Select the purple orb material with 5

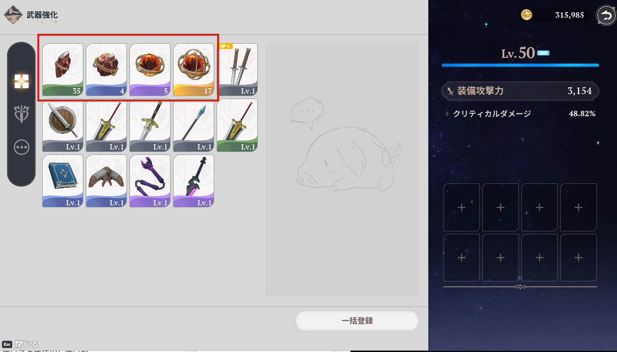(x=150, y=70)
